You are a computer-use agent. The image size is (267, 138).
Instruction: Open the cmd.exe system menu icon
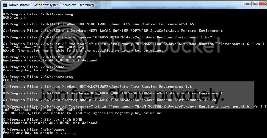[5, 5]
